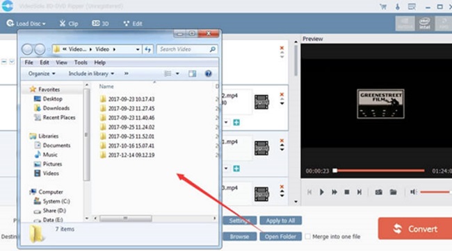Open the 3D settings tool
The height and width of the screenshot is (251, 452).
(100, 24)
